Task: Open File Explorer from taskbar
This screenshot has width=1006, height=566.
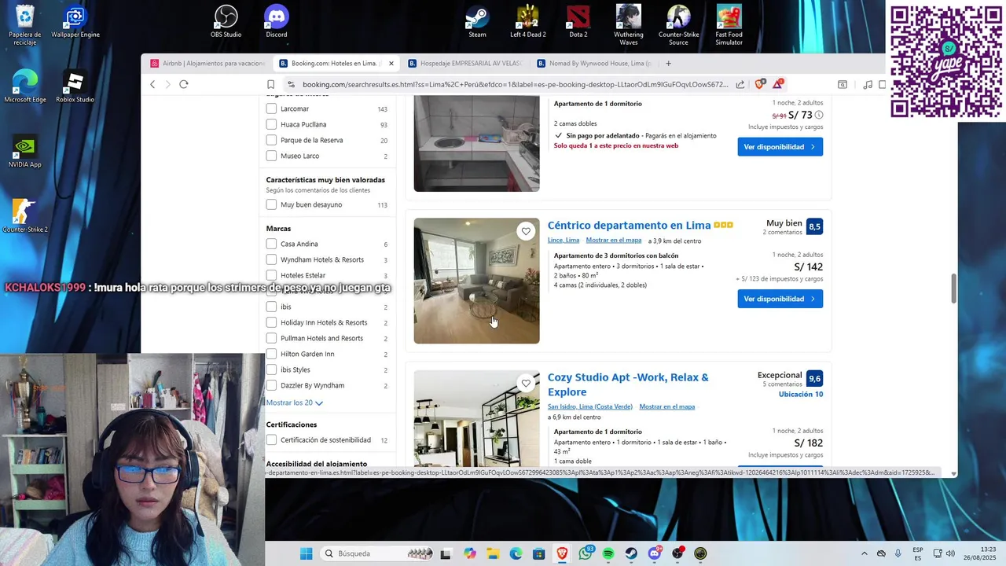Action: tap(492, 553)
